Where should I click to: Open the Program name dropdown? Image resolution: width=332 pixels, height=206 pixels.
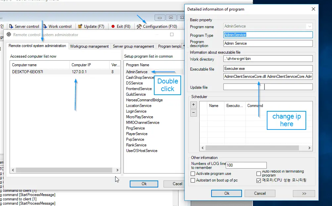coord(309,26)
